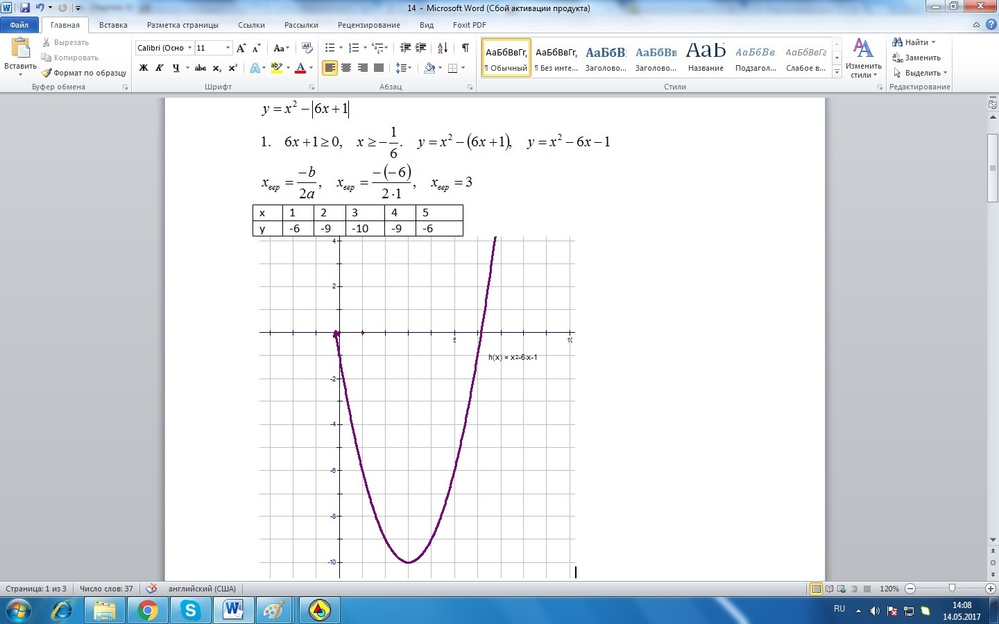Click the show paragraph marks (¶) icon
Image resolution: width=999 pixels, height=624 pixels.
coord(465,48)
